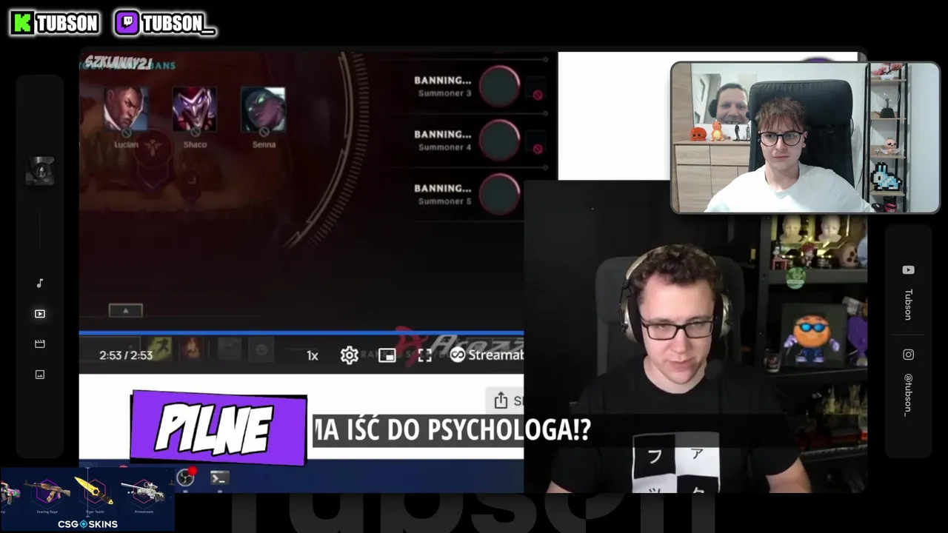Click Summoner 4 banning slot circle

[500, 141]
